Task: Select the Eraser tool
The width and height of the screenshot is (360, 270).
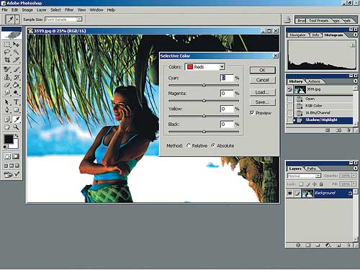Action: [7, 85]
